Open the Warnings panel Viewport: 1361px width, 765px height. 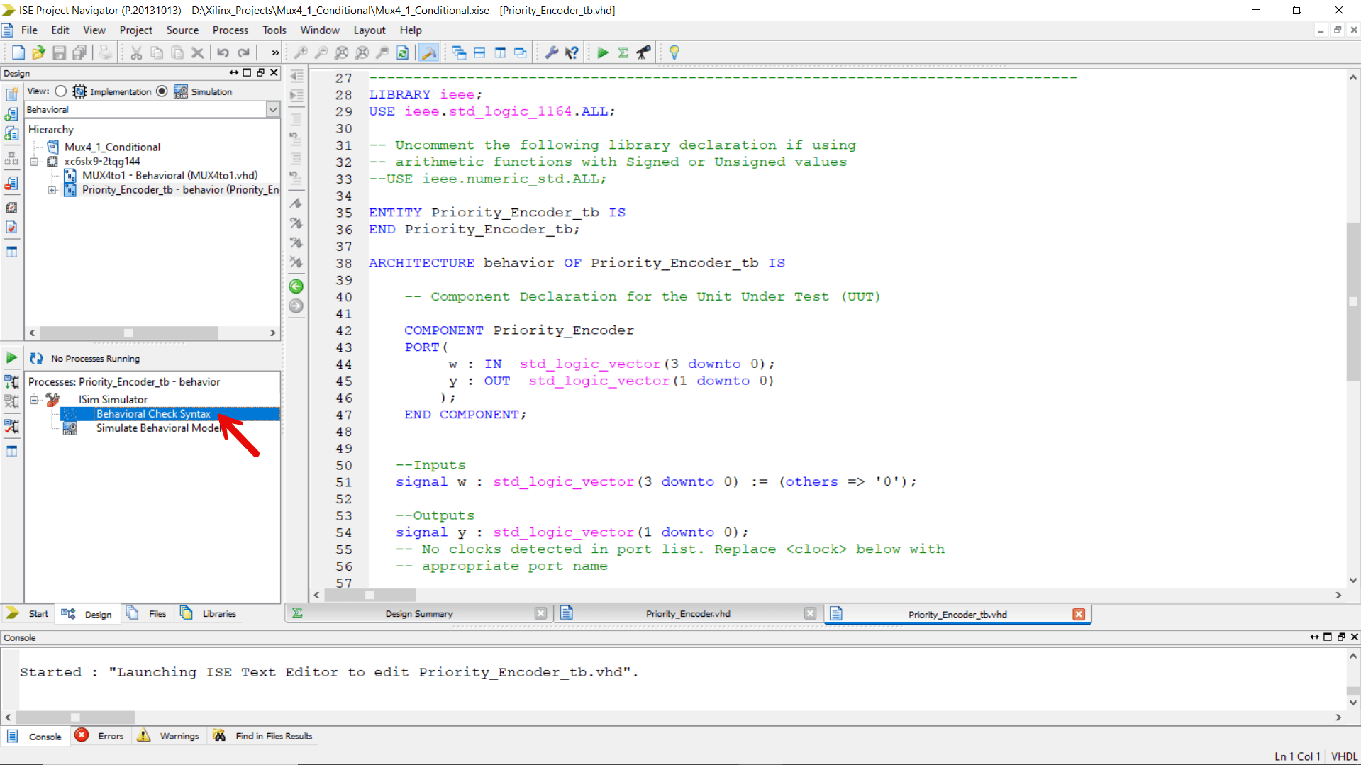[x=179, y=736]
